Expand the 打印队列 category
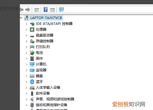Image resolution: width=153 pixels, height=110 pixels. point(27,47)
